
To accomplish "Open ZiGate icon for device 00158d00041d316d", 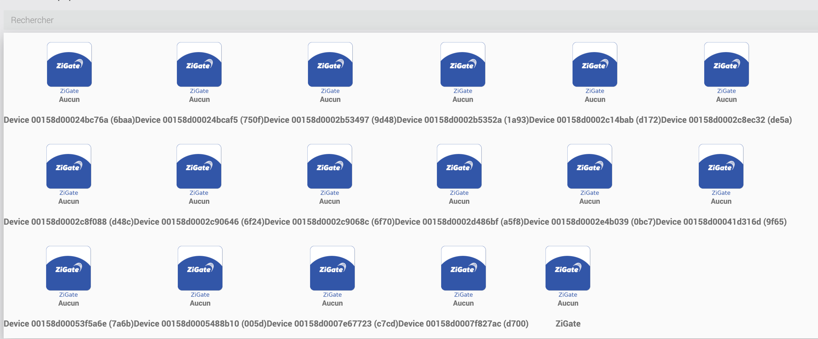I will click(x=721, y=166).
